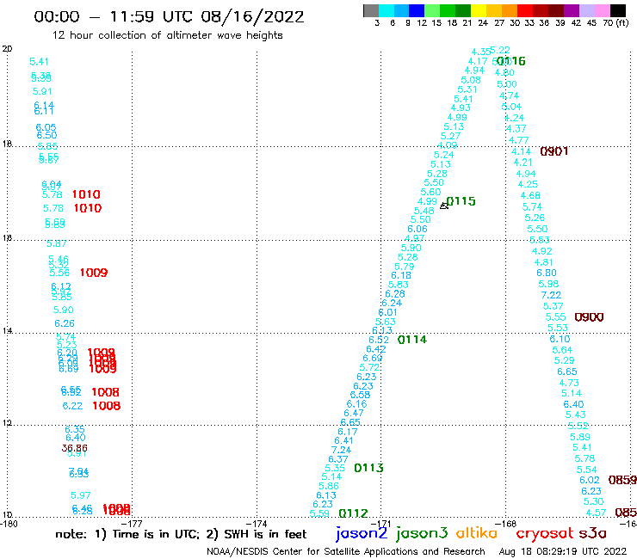The height and width of the screenshot is (559, 637).
Task: Click the wave height value 6.52 beside 0114
Action: [379, 340]
